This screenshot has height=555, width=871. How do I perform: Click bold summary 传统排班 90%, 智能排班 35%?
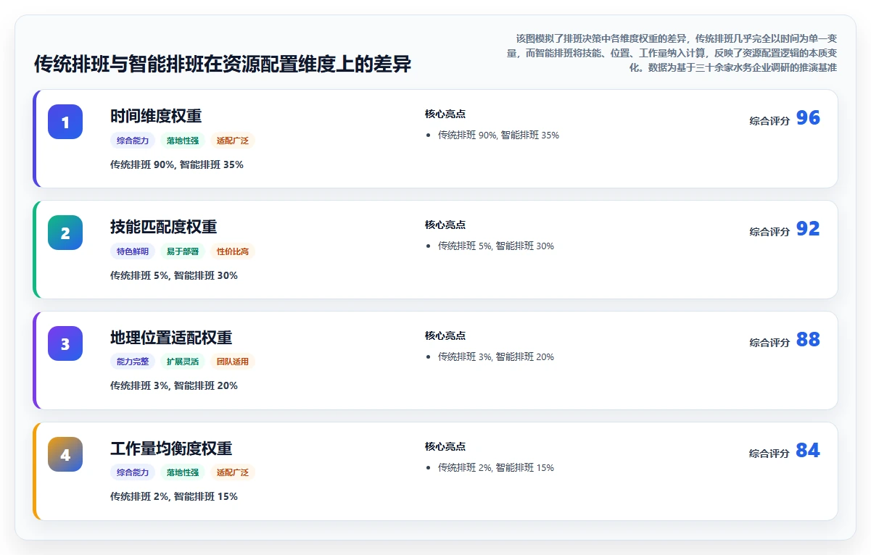click(x=177, y=164)
